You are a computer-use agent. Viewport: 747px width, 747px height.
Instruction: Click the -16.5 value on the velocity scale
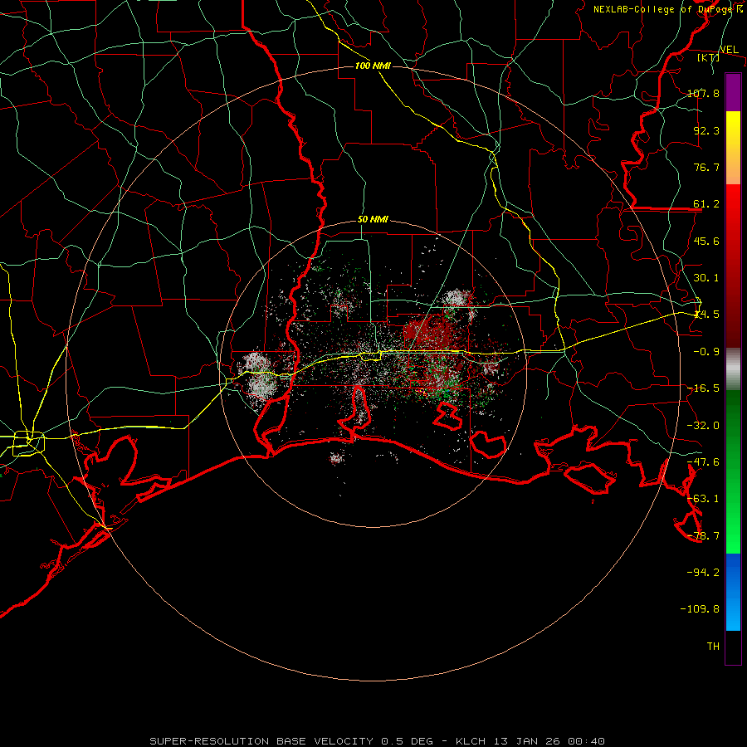703,388
